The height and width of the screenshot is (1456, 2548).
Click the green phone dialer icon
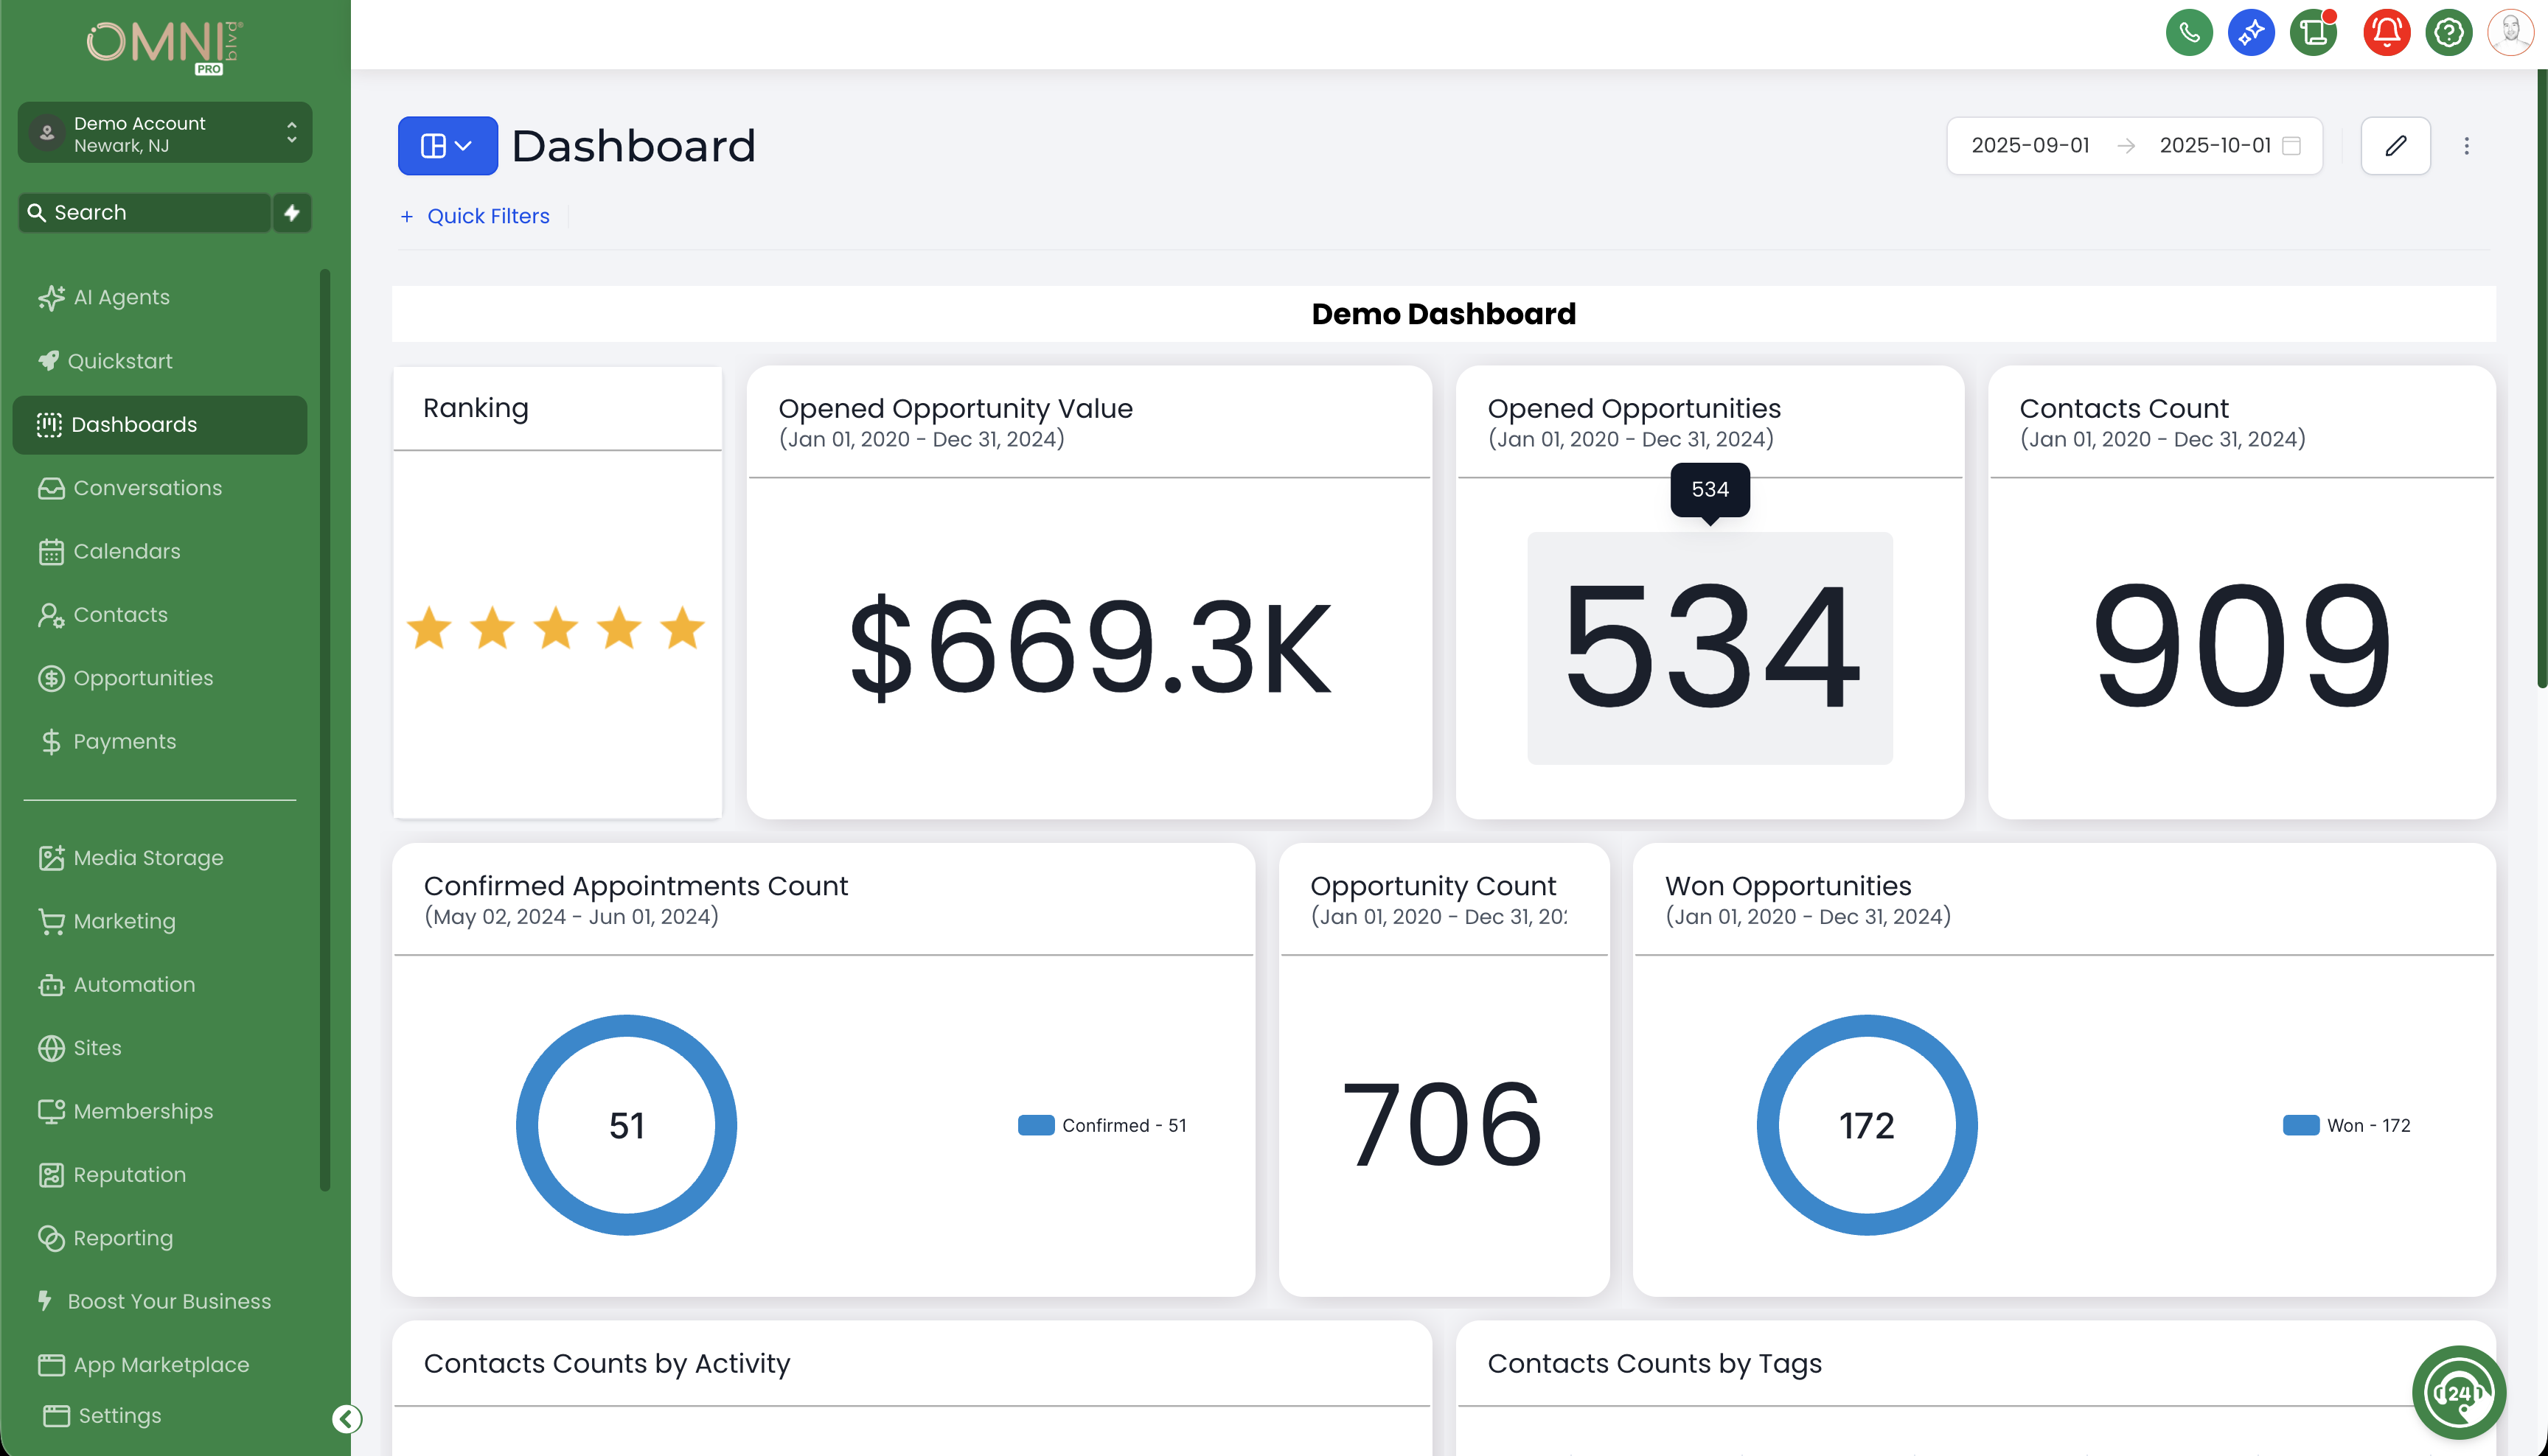click(2188, 33)
